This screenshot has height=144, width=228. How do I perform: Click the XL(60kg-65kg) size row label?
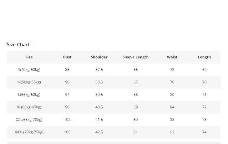click(x=29, y=107)
